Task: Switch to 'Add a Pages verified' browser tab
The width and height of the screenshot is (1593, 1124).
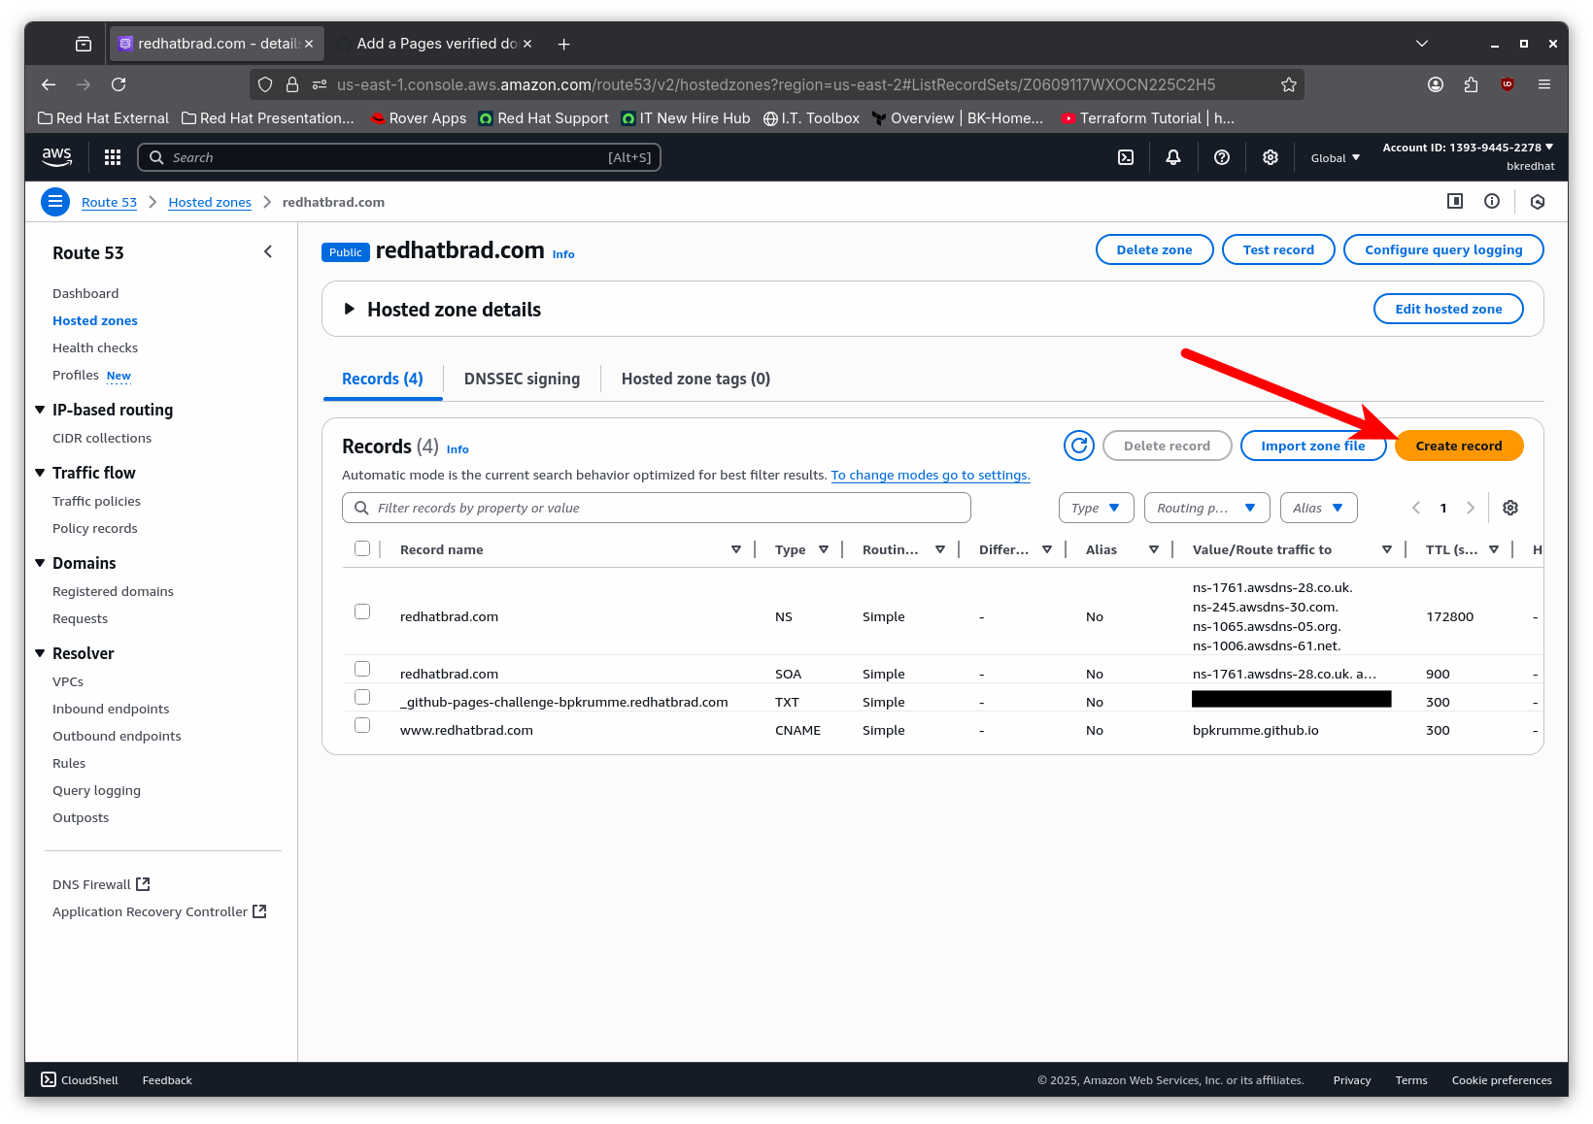Action: [x=436, y=44]
